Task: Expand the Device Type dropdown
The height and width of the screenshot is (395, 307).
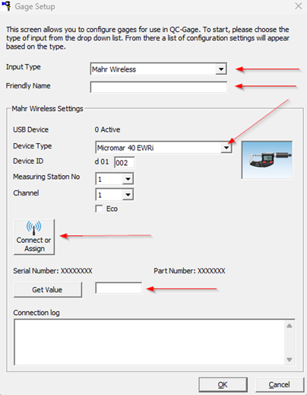Action: tap(226, 148)
